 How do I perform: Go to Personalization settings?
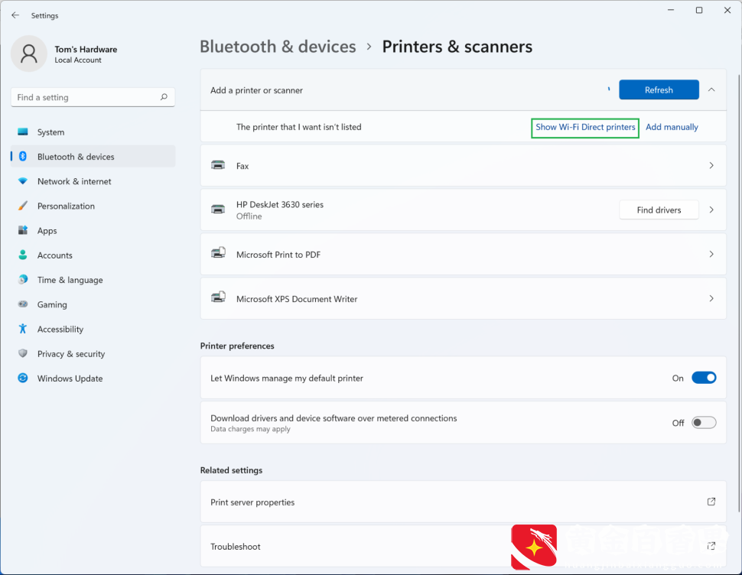pos(93,206)
